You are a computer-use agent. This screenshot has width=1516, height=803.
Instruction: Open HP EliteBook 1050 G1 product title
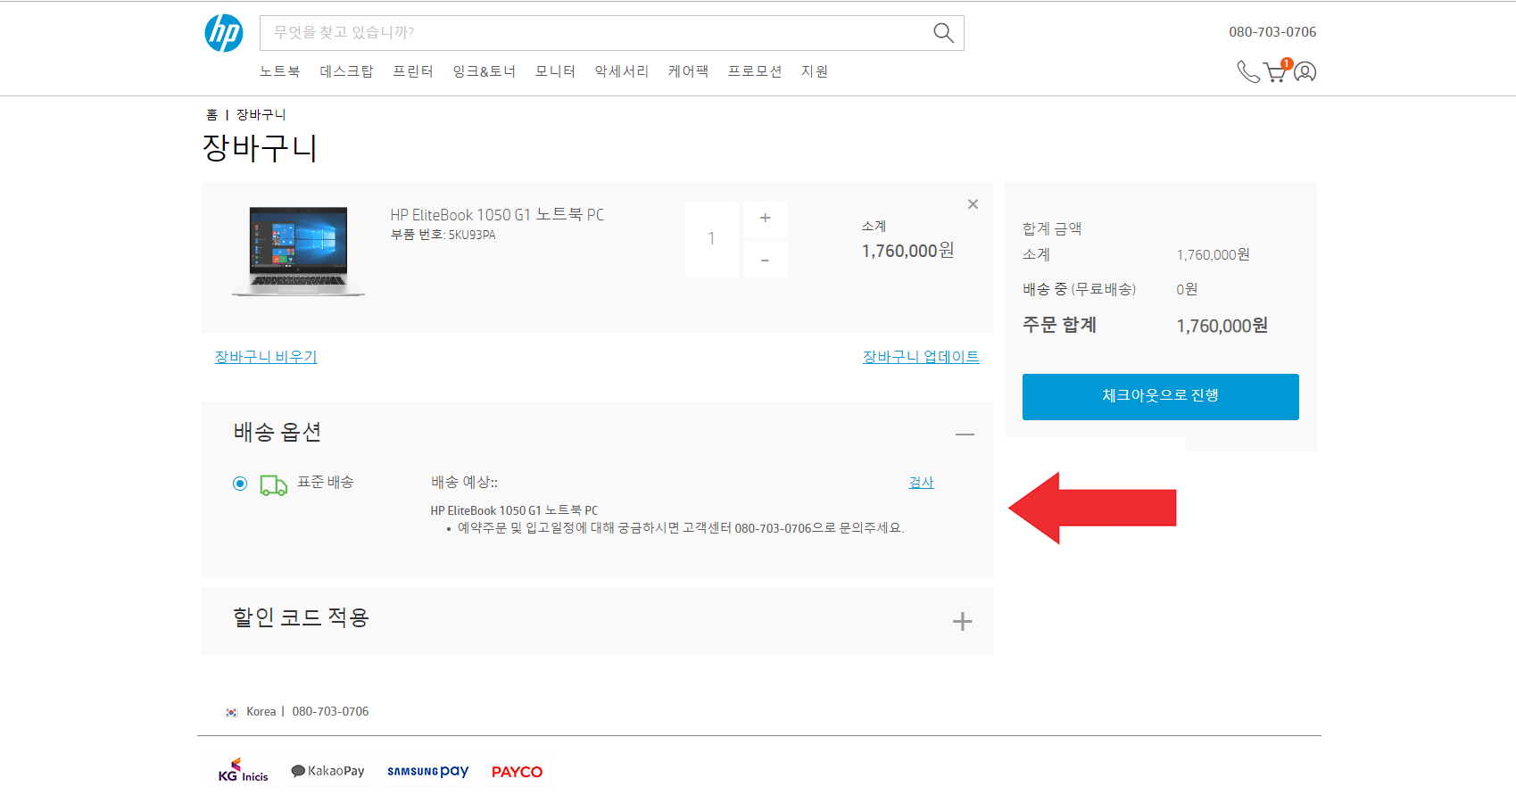(x=497, y=215)
